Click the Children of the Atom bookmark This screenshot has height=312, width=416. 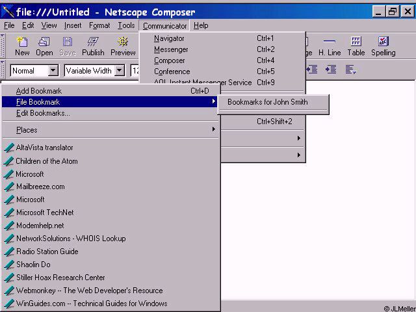tap(47, 161)
